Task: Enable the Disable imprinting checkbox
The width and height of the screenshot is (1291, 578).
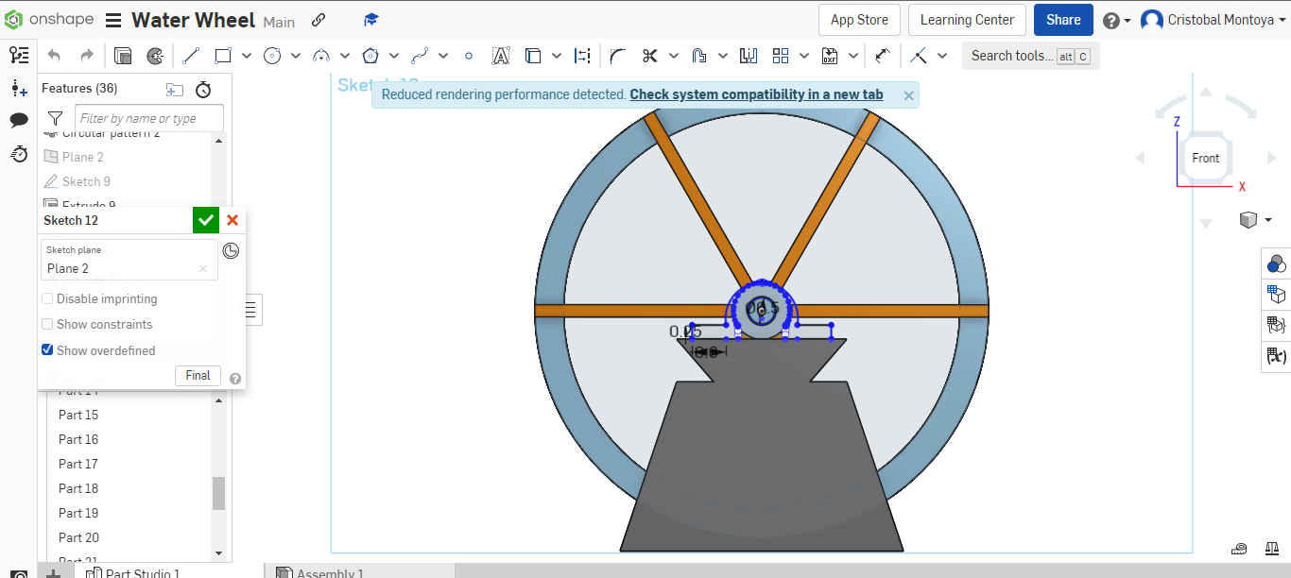Action: click(x=47, y=298)
